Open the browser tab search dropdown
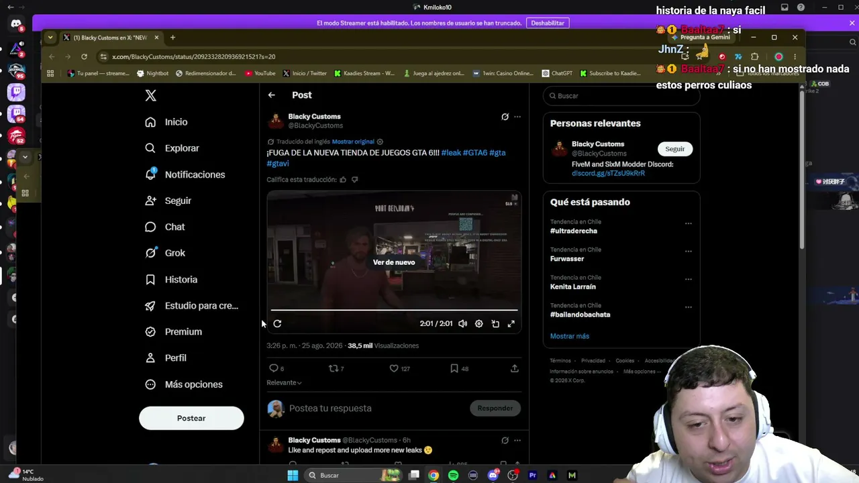Viewport: 859px width, 483px height. click(x=50, y=38)
